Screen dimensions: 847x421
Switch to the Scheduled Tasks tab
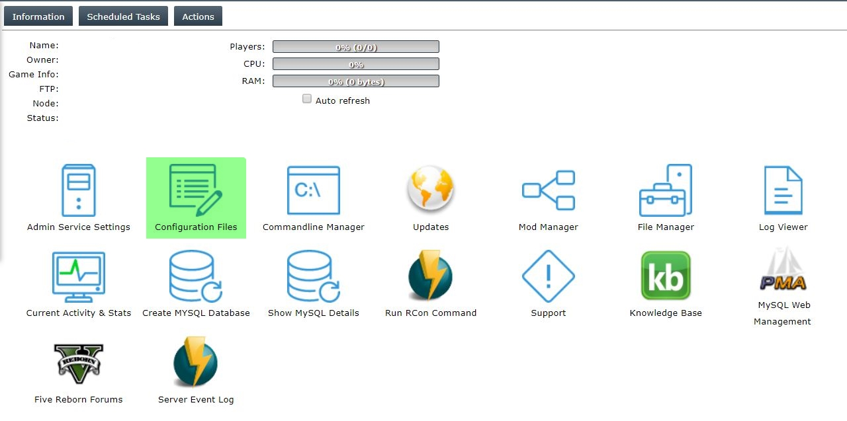click(x=123, y=17)
